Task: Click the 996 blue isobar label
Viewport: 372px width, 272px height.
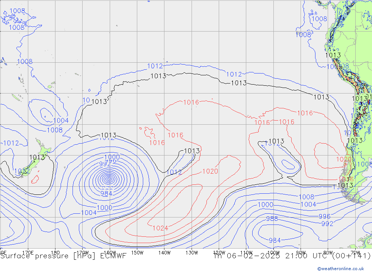Action: (324, 217)
